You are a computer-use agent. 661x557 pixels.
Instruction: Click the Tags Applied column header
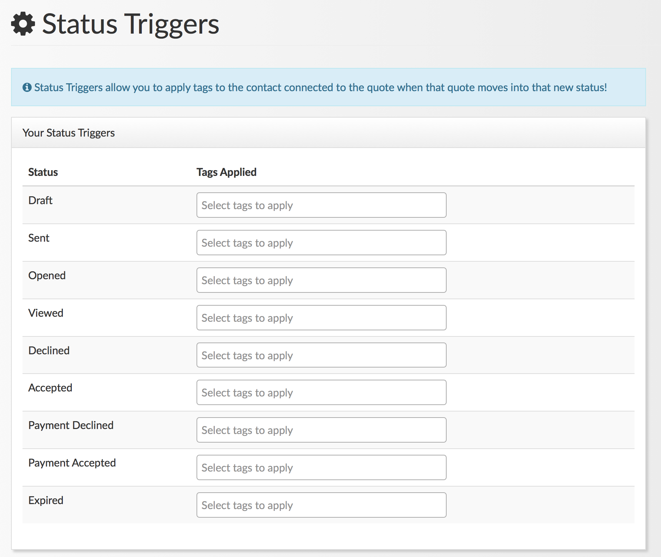(226, 172)
